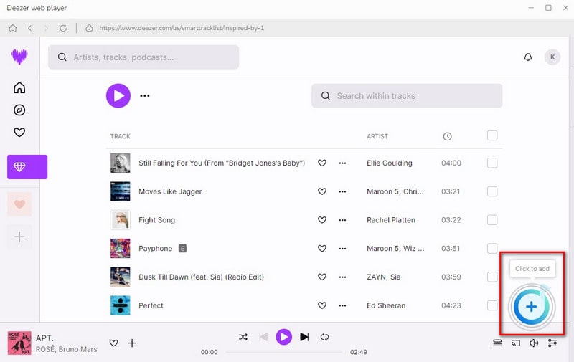The height and width of the screenshot is (362, 574).
Task: Open Favorites via sidebar heart icon
Action: pos(19,132)
